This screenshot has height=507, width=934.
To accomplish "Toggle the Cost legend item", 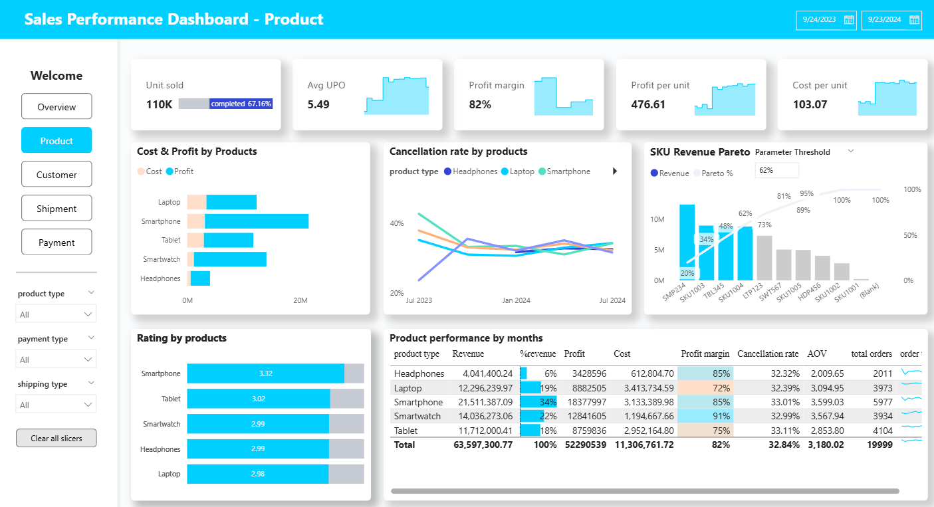I will click(150, 171).
